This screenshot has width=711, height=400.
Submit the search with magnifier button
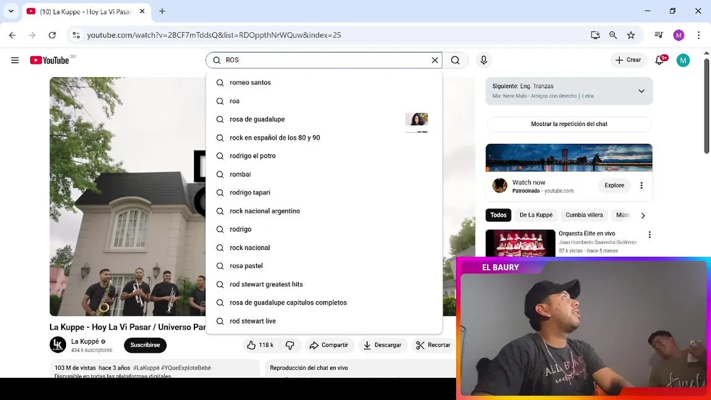click(455, 60)
